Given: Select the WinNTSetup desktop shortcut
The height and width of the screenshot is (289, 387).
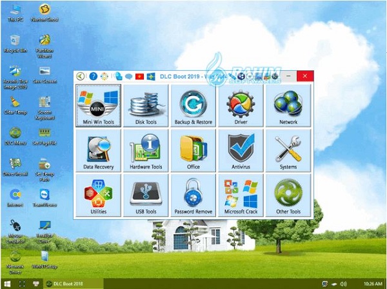Looking at the screenshot, I should tap(45, 260).
